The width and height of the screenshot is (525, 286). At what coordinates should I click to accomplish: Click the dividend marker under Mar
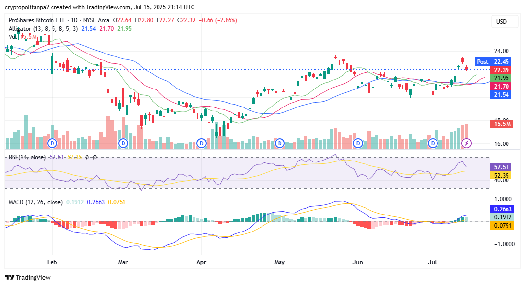tap(123, 143)
